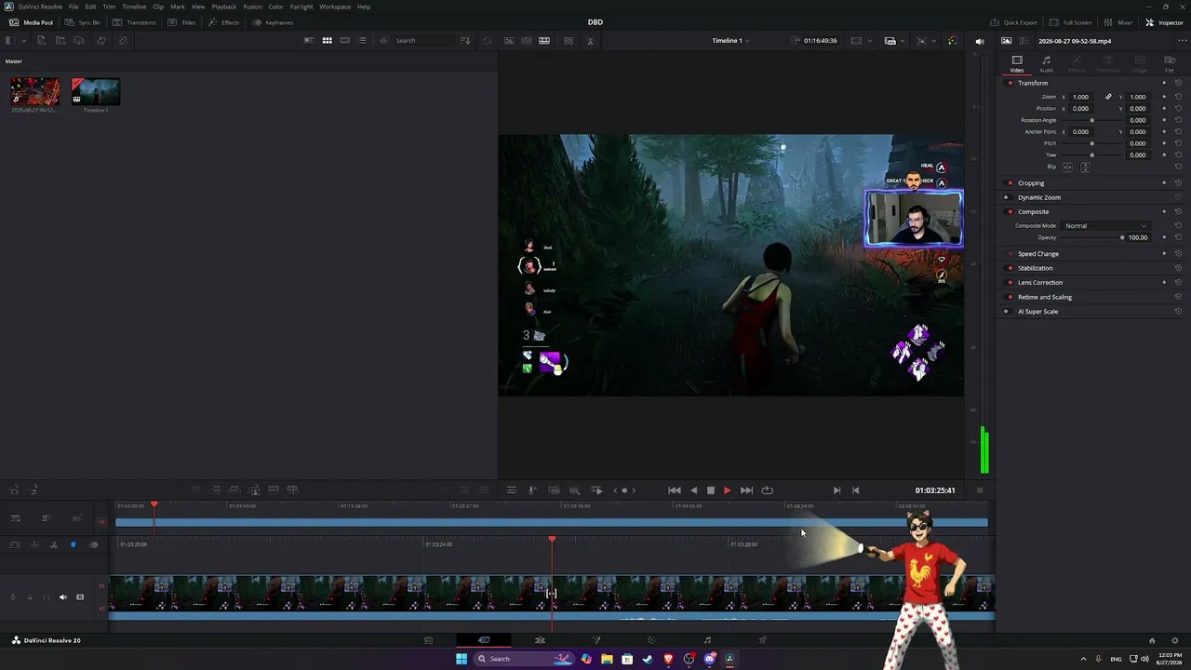Click the media pool Search field
Image resolution: width=1191 pixels, height=670 pixels.
tap(423, 41)
